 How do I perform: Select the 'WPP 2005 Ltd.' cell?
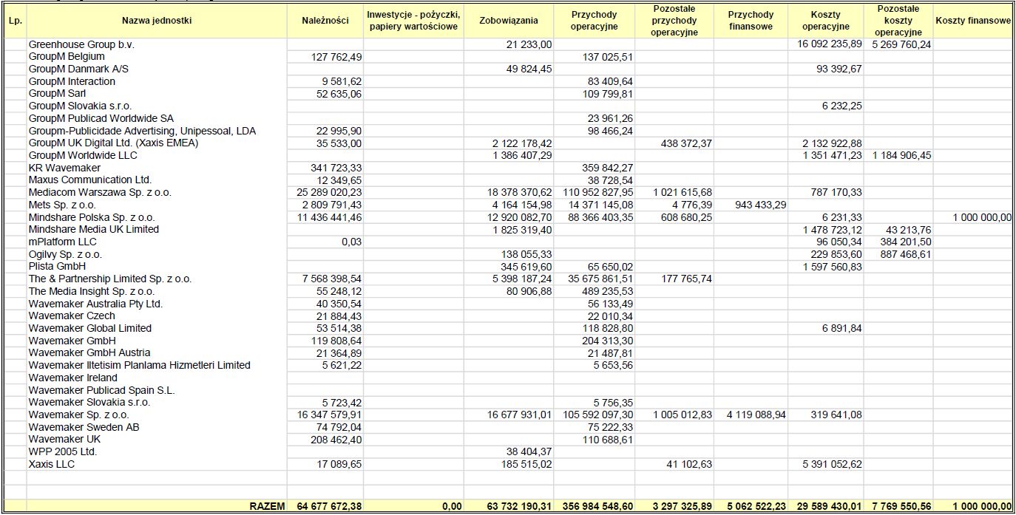pos(62,451)
